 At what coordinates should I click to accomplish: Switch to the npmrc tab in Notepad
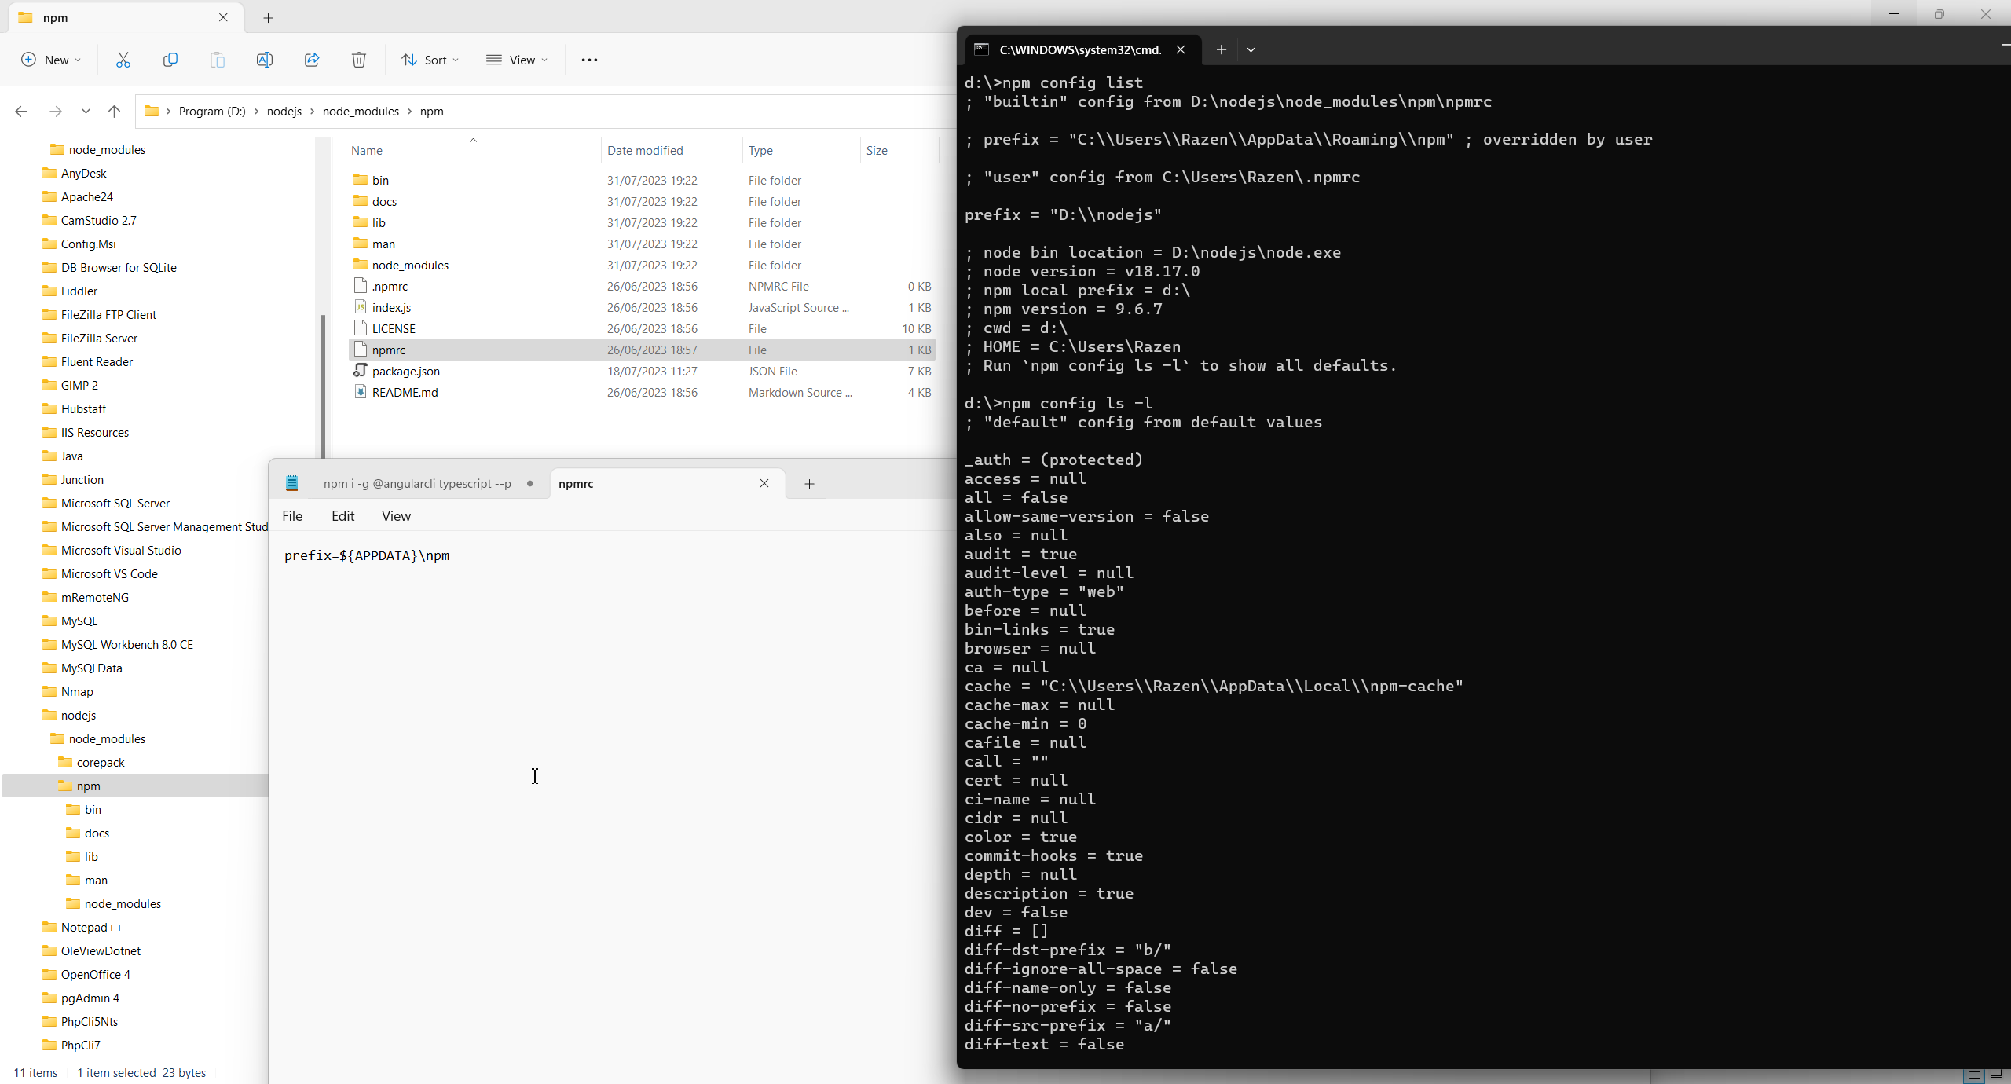(x=576, y=484)
